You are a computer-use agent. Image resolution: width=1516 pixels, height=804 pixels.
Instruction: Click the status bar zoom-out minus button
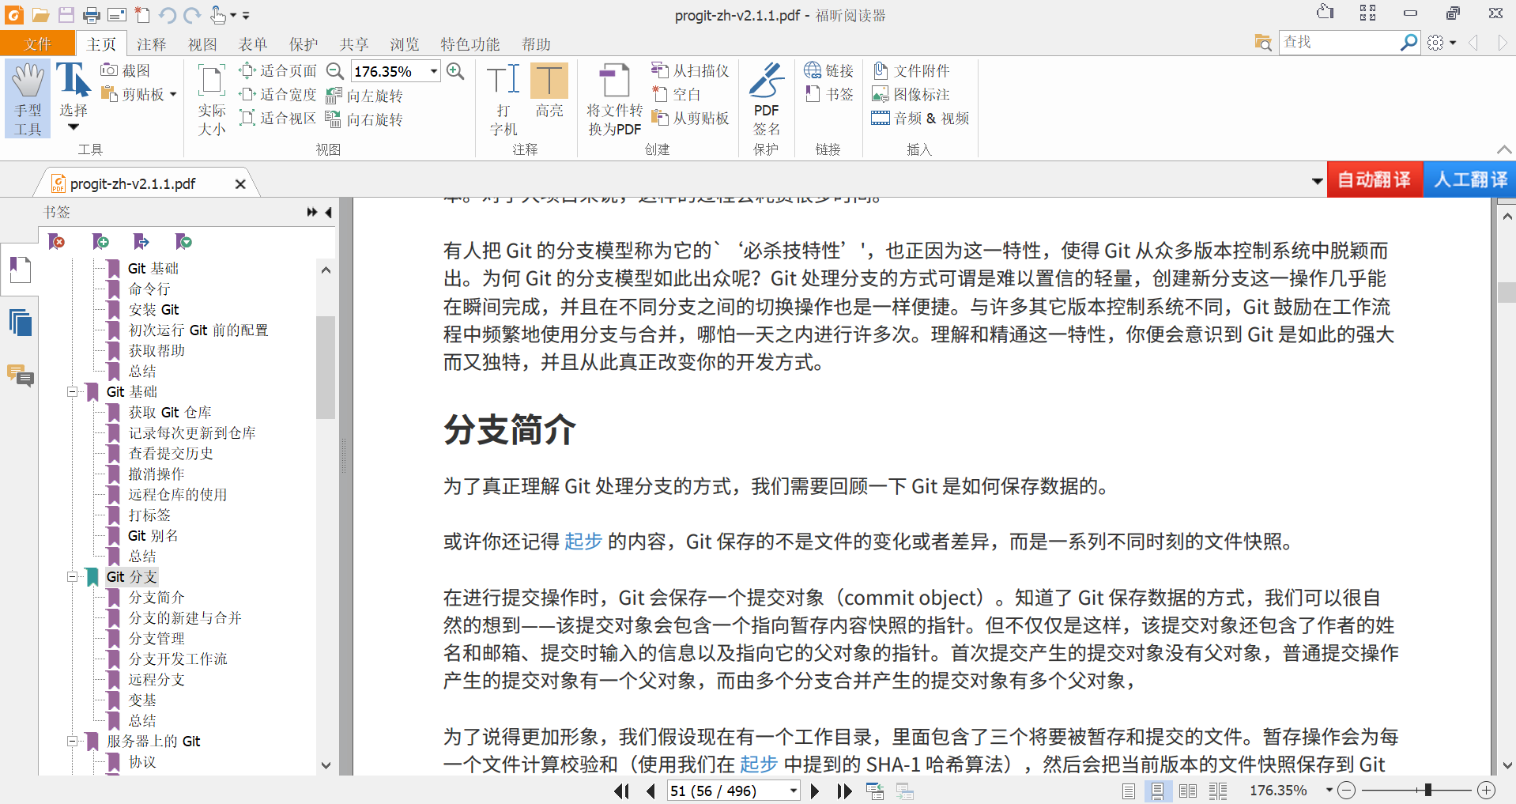coord(1348,790)
